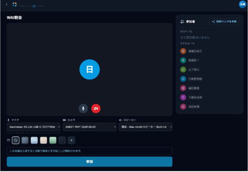Click 招待リンクを共有 share button
The height and width of the screenshot is (172, 248).
tap(224, 21)
